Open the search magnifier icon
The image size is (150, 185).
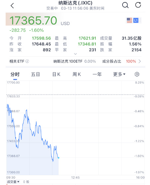125,5
